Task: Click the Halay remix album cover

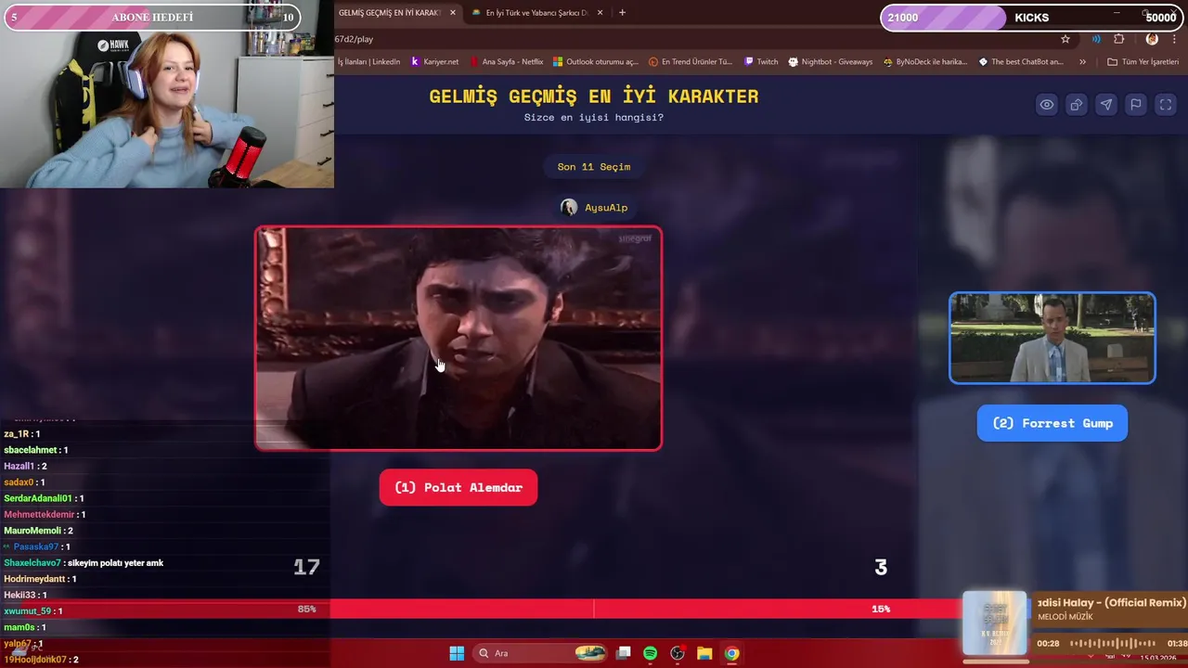Action: pyautogui.click(x=995, y=623)
